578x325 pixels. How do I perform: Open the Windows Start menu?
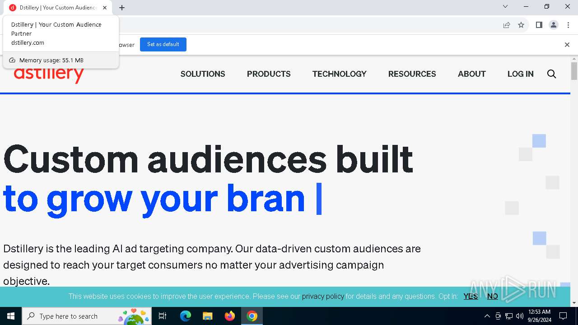(x=11, y=316)
